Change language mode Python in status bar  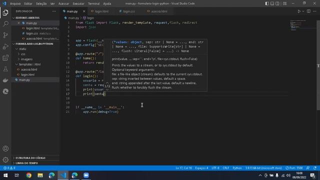point(237,168)
